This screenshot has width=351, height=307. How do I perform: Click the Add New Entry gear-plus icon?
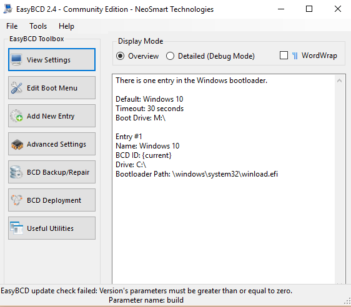(x=17, y=116)
